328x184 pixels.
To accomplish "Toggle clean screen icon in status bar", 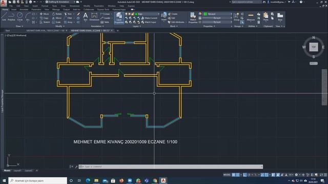I will [x=321, y=175].
